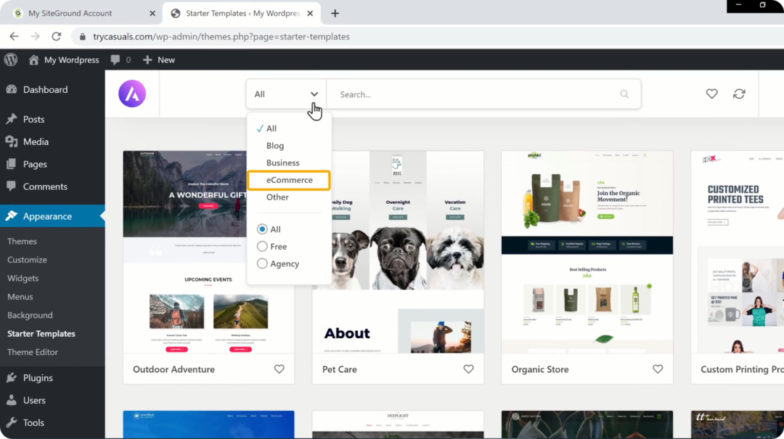Collapse the All category dropdown chevron
Image resolution: width=784 pixels, height=439 pixels.
pos(314,94)
